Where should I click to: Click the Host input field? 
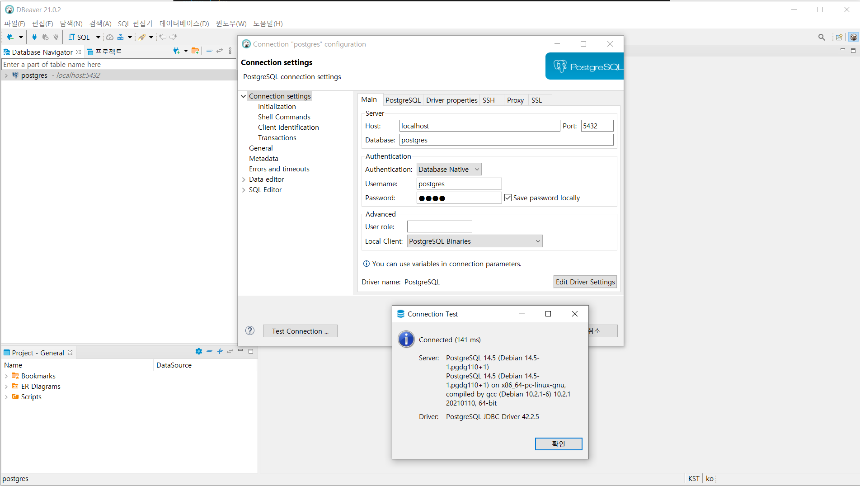479,126
